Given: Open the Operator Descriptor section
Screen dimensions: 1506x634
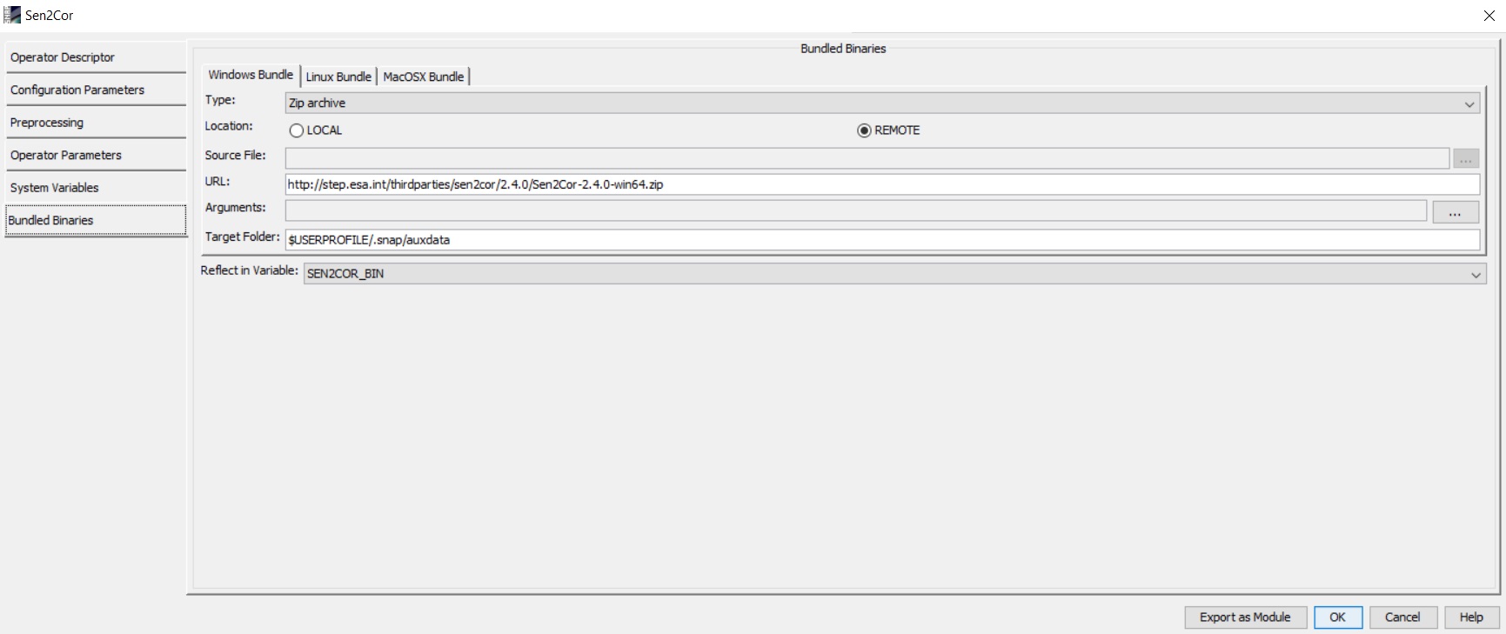Looking at the screenshot, I should click(x=96, y=57).
